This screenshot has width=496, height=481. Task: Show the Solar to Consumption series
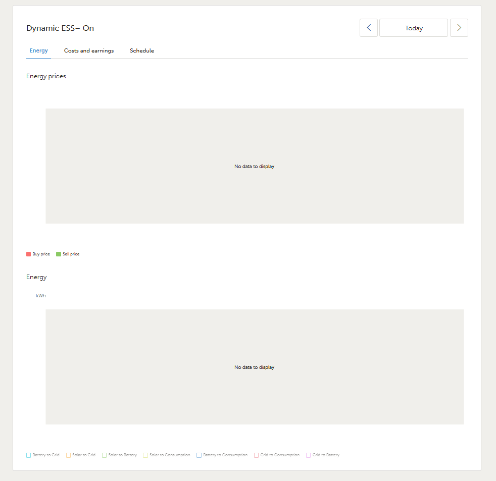pos(167,455)
